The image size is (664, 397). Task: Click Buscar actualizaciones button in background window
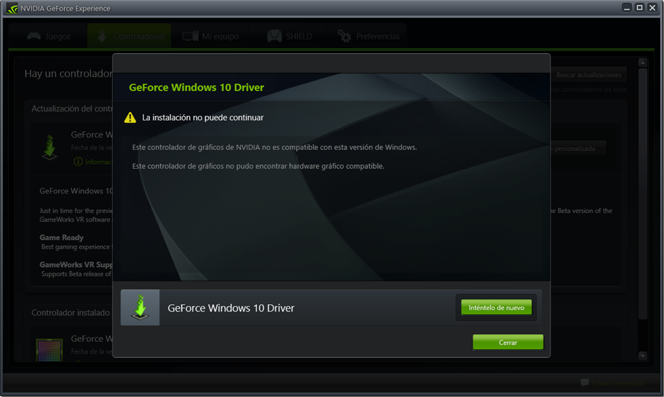pyautogui.click(x=589, y=75)
